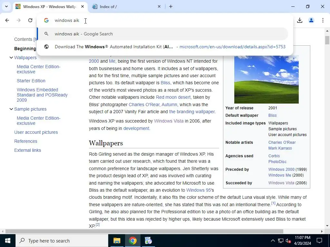Open the Chrome profile avatar
Viewport: 330px width, 247px height.
tap(311, 20)
